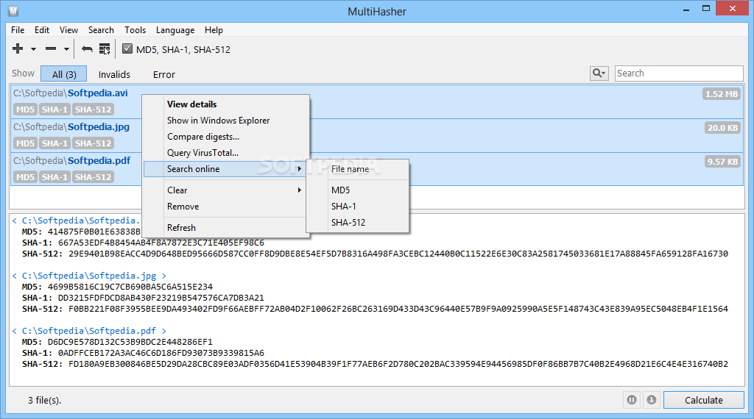Choose Query VirusTotal... in context menu

(x=225, y=153)
